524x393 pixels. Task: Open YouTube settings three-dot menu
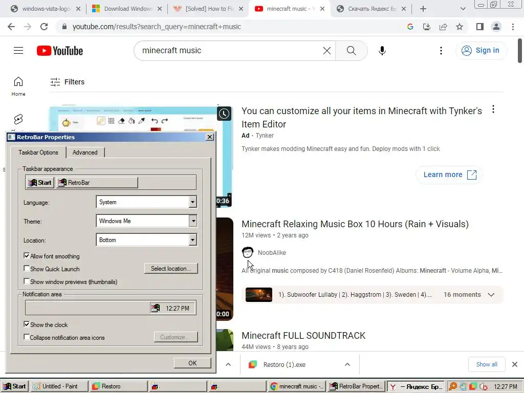pos(441,51)
